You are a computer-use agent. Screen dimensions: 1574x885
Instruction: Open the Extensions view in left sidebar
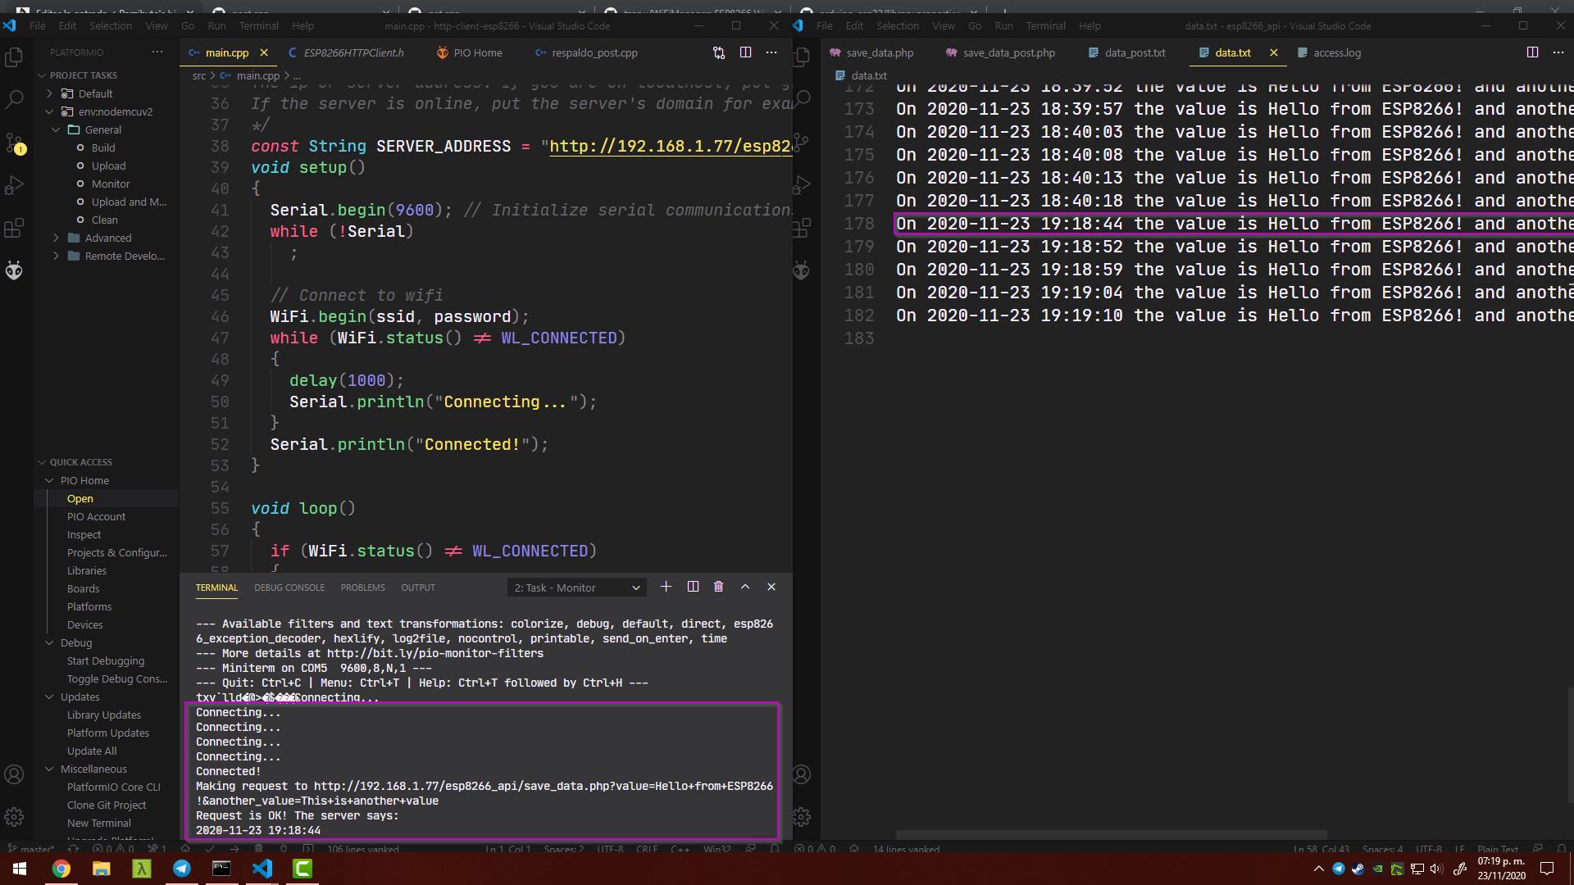tap(14, 229)
